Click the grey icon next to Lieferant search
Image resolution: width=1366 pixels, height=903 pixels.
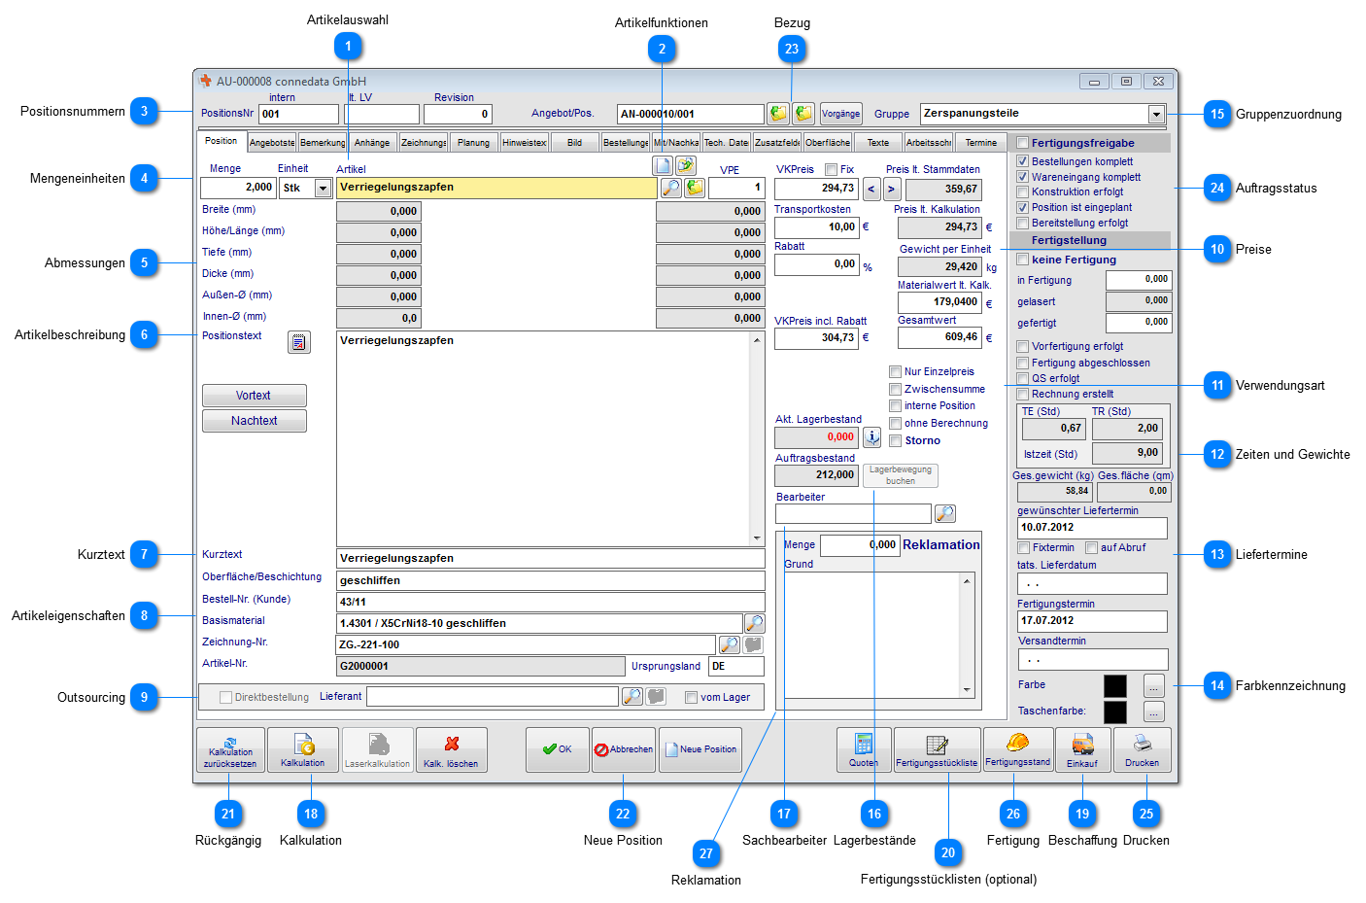656,696
